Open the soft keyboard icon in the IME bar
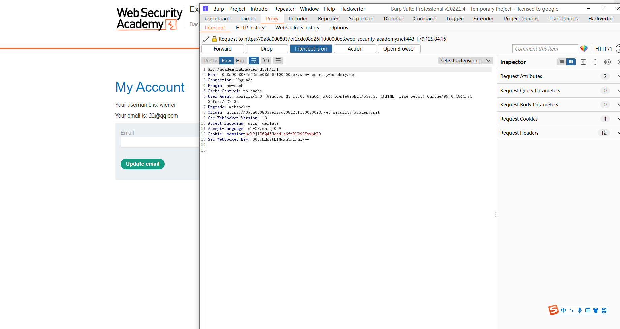The image size is (620, 329). click(x=588, y=310)
